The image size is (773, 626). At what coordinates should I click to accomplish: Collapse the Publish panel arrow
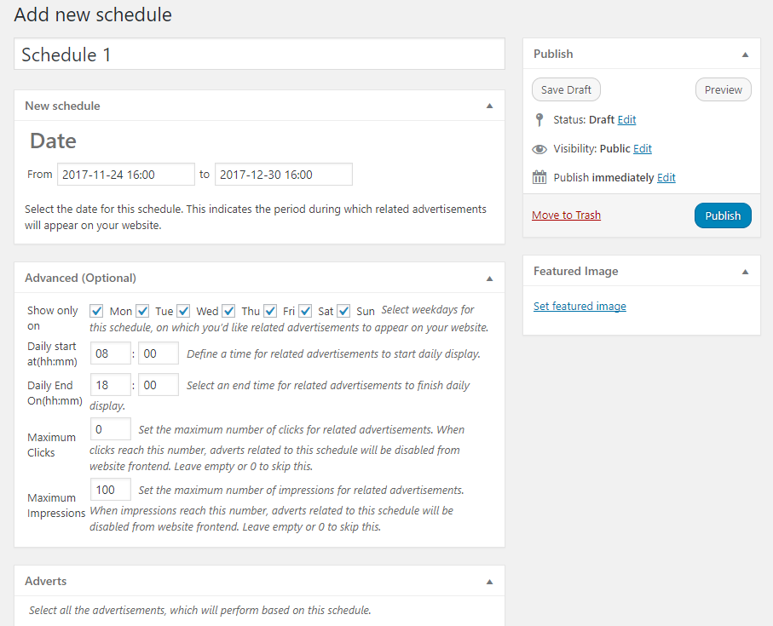click(746, 55)
